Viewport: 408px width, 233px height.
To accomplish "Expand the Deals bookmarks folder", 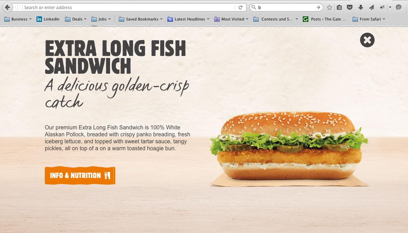I will click(x=76, y=19).
